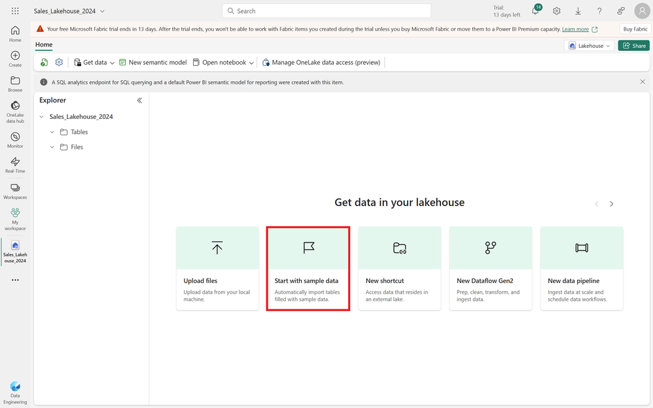
Task: Open lakehouse settings gear in toolbar
Action: [x=59, y=63]
